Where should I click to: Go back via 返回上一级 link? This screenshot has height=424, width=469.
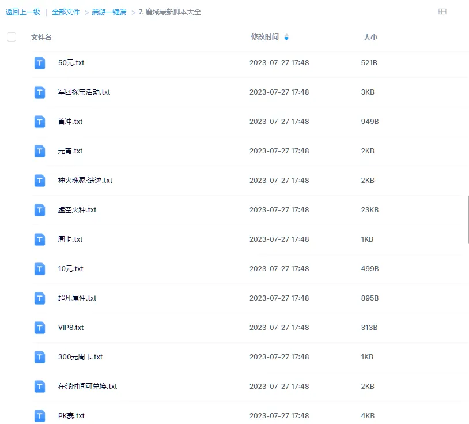tap(22, 12)
